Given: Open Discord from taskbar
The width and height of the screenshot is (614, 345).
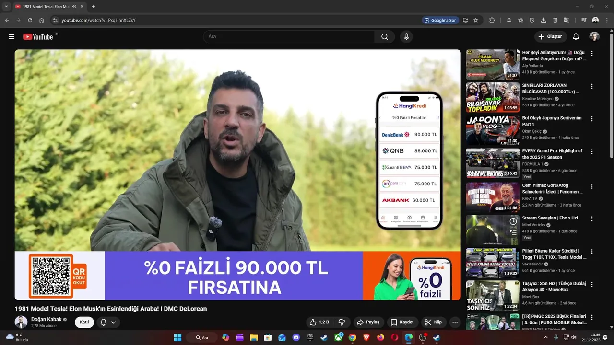Looking at the screenshot, I should (x=296, y=337).
